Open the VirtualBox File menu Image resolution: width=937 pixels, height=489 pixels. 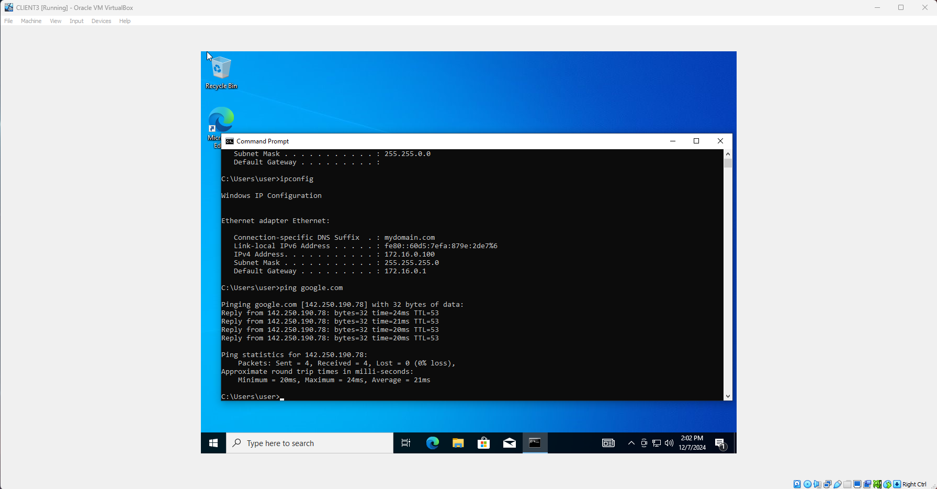[8, 21]
